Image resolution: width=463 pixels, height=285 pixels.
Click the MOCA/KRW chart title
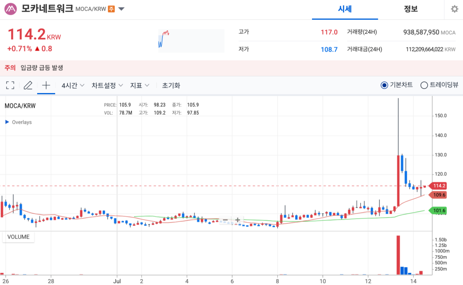point(20,106)
